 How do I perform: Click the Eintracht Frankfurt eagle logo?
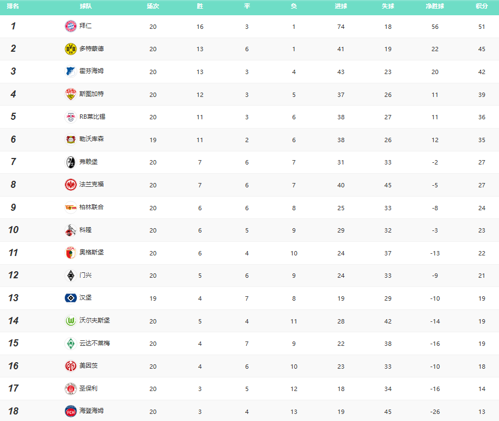(71, 185)
